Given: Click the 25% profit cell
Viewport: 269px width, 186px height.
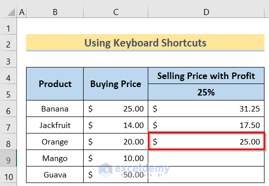Looking at the screenshot, I should tap(206, 92).
